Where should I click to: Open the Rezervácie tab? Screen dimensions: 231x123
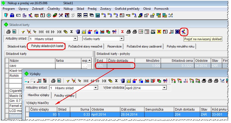point(115,46)
